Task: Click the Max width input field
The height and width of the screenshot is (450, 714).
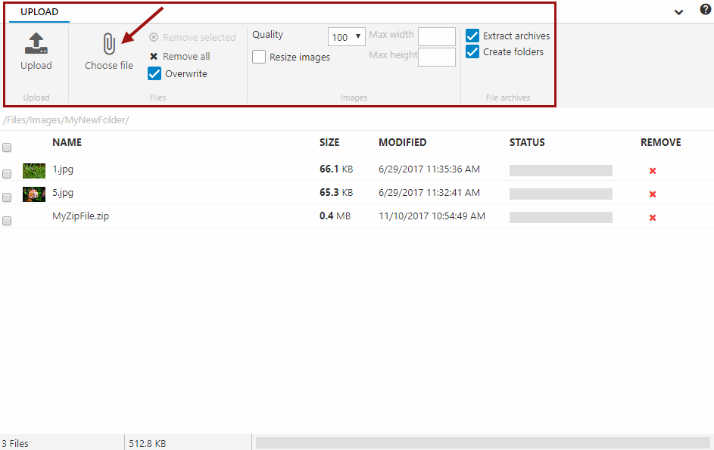Action: click(x=437, y=36)
